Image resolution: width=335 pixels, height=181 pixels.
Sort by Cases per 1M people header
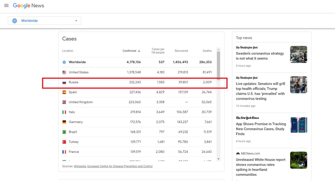point(158,51)
